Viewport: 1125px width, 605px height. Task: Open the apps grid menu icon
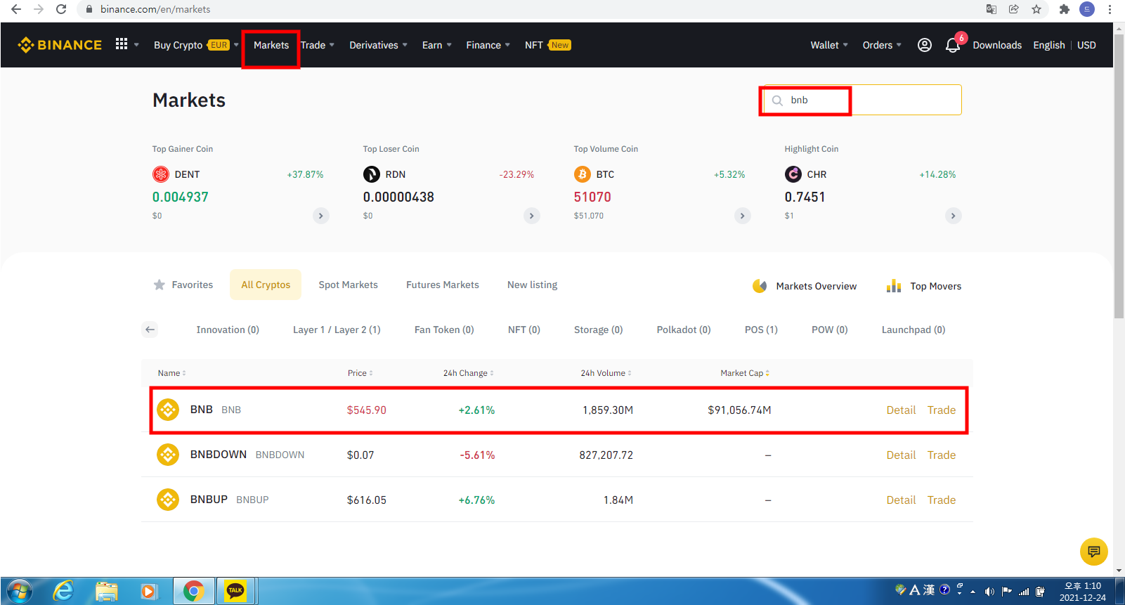click(122, 44)
